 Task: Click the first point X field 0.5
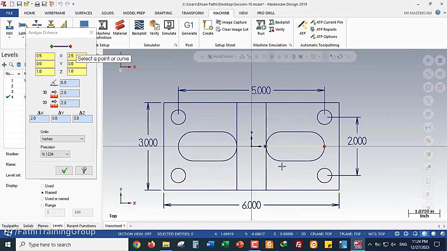coord(45,56)
